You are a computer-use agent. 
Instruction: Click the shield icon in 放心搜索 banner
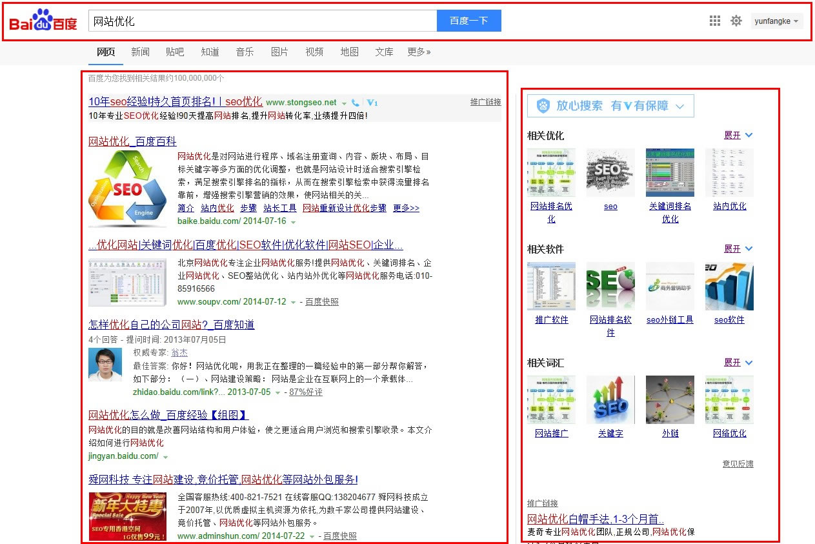click(x=543, y=106)
